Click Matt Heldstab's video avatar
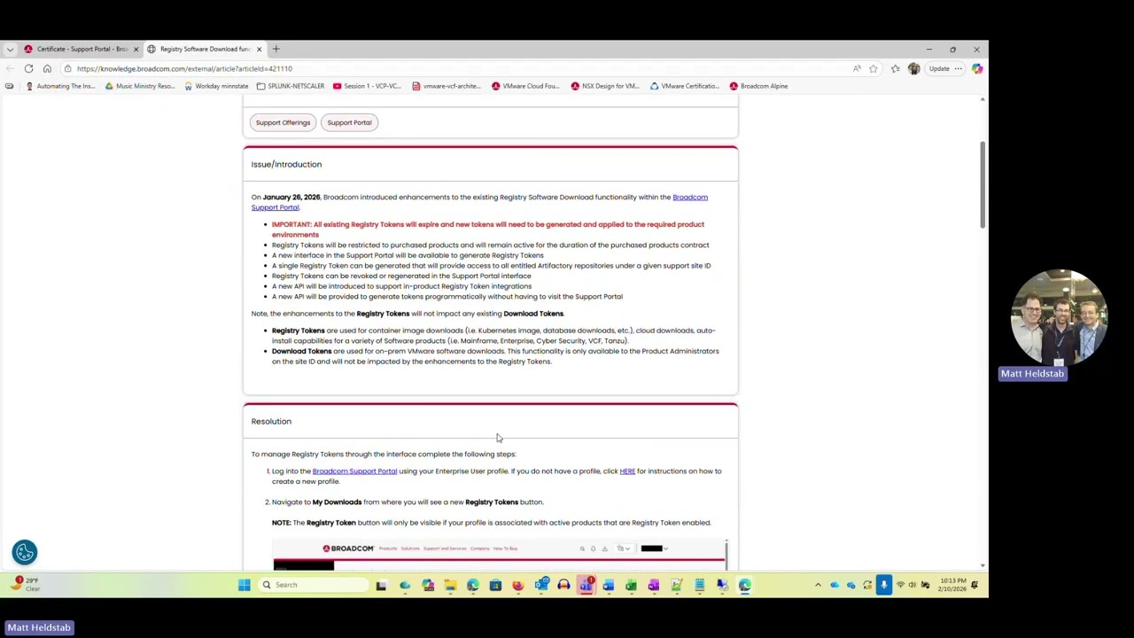Image resolution: width=1134 pixels, height=638 pixels. (x=1059, y=318)
